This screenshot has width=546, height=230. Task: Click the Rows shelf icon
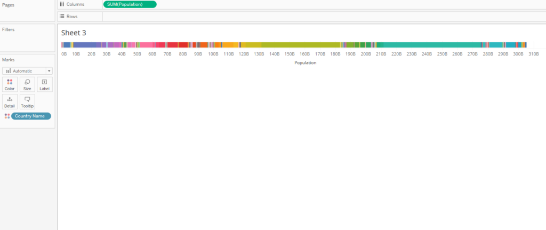click(62, 17)
